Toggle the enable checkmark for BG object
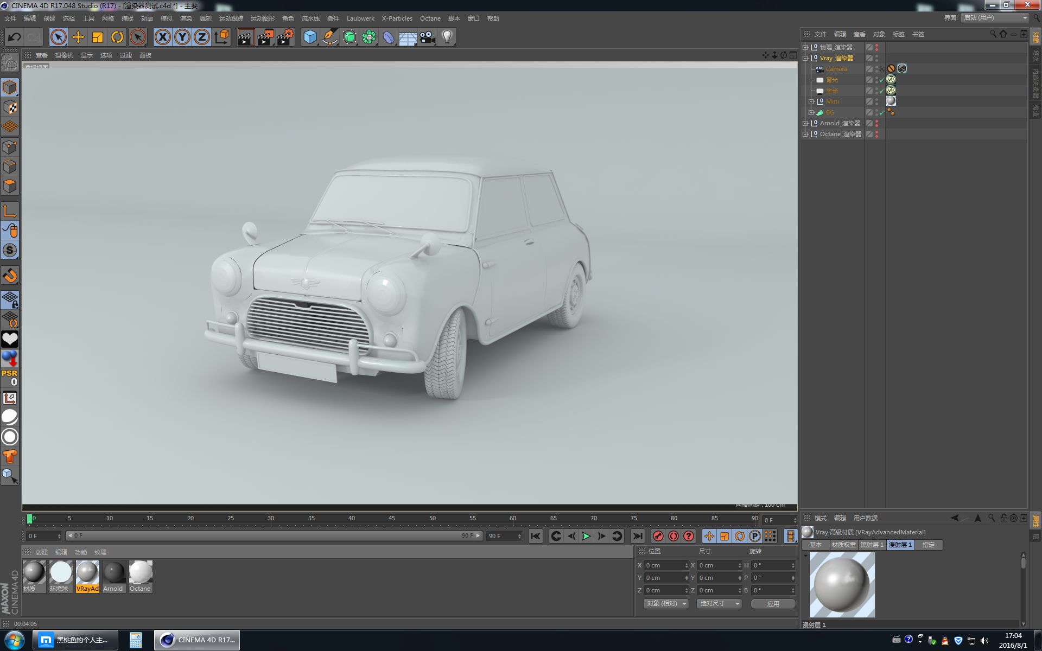Viewport: 1042px width, 651px height. 882,113
